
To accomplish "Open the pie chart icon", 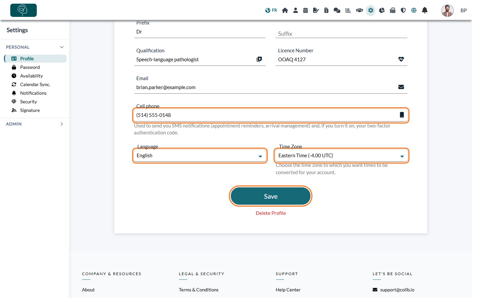I will [x=382, y=10].
